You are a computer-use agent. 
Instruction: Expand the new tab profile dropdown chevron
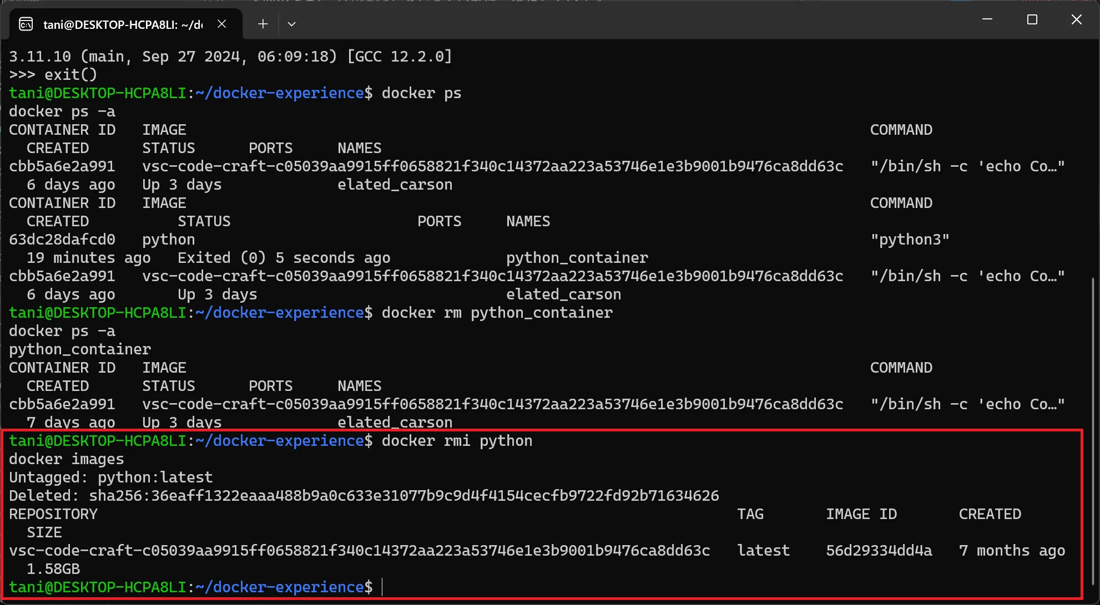[x=291, y=24]
